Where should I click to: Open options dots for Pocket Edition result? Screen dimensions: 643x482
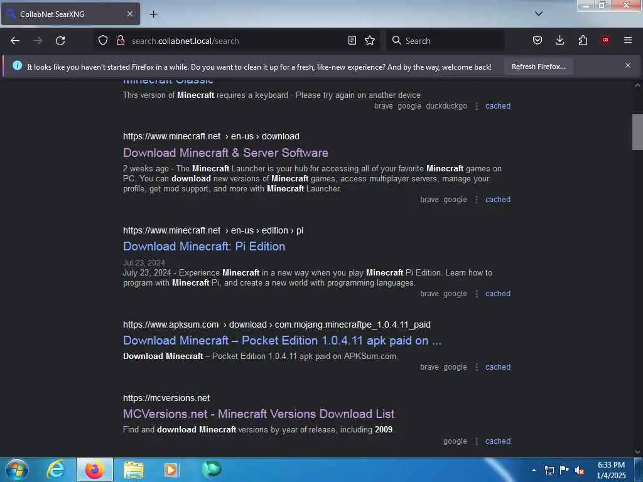click(x=477, y=367)
